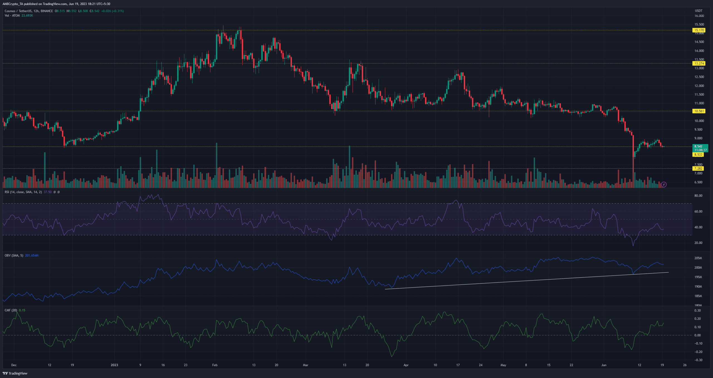Click the second ø symbol beside RSI value
713x378 pixels.
point(59,192)
